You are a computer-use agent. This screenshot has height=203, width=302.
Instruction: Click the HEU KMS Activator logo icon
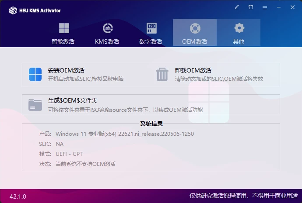coord(13,10)
